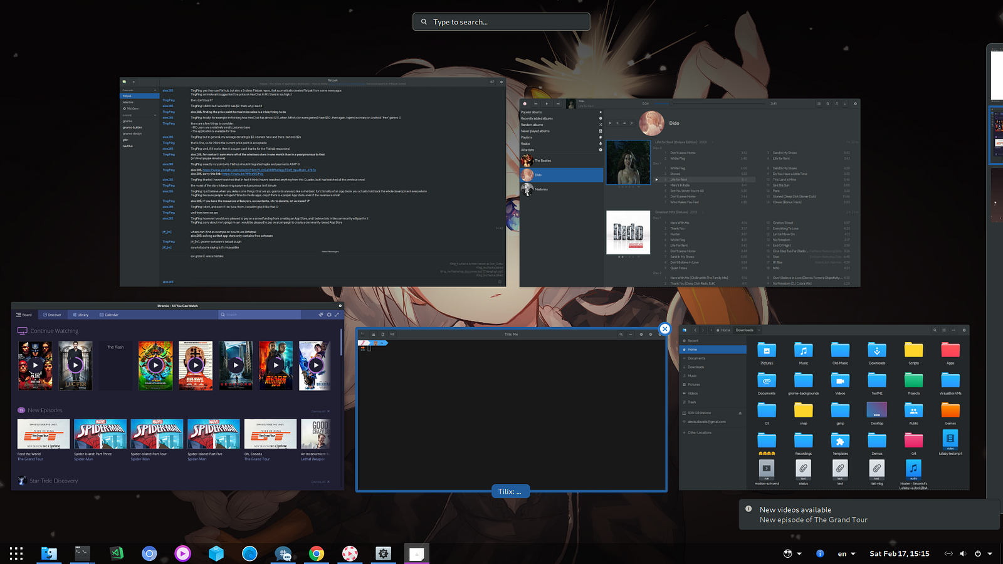This screenshot has width=1003, height=564.
Task: Open the system power menu arrow
Action: tap(990, 553)
